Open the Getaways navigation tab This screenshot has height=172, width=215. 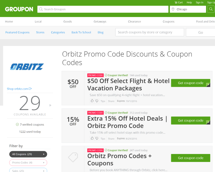(x=100, y=21)
